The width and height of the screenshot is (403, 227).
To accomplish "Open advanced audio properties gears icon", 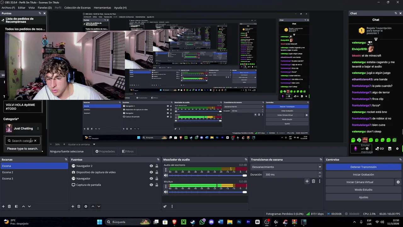I will 165,207.
